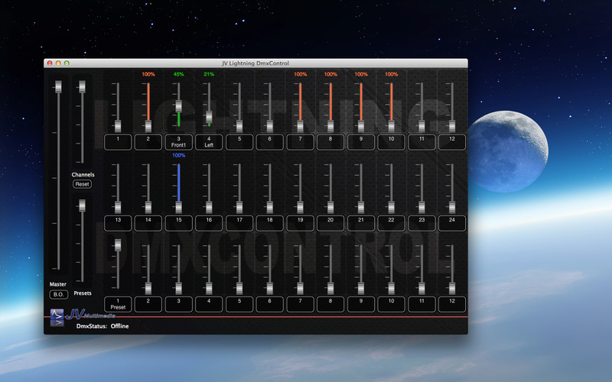Click preset 2 label box
Image resolution: width=612 pixels, height=382 pixels.
(148, 304)
